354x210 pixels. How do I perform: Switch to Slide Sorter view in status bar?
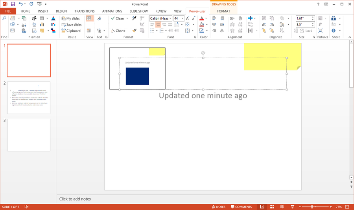[x=272, y=206]
